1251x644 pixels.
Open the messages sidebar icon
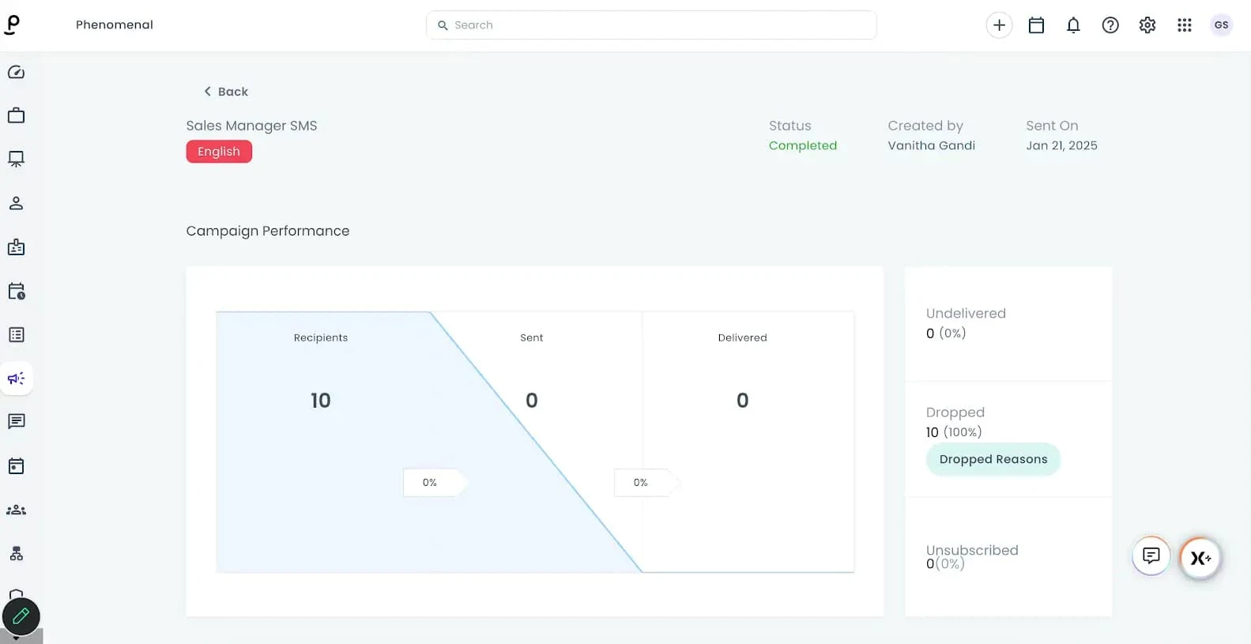click(x=16, y=422)
